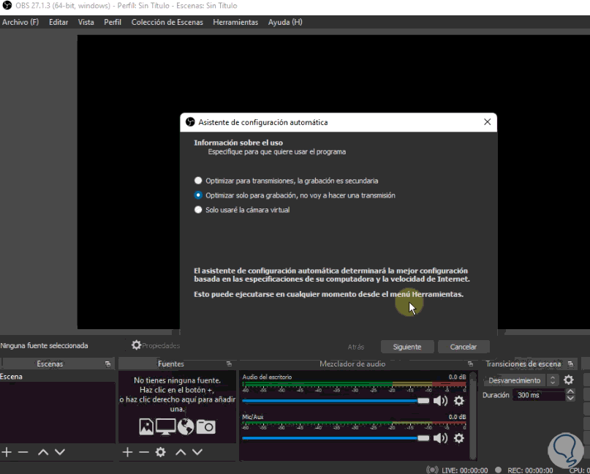Image resolution: width=590 pixels, height=474 pixels.
Task: Open Colección de Escenas menu
Action: point(167,22)
